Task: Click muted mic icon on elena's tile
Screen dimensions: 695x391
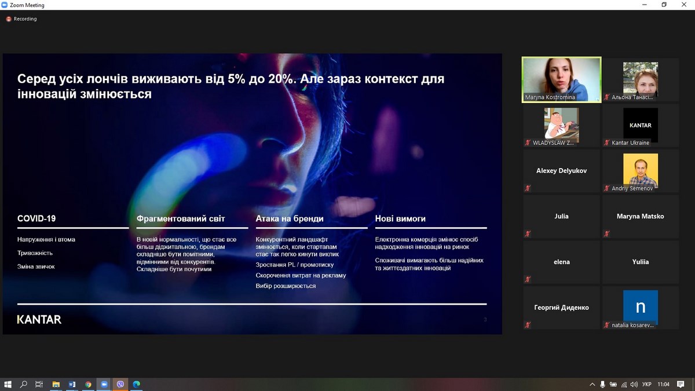Action: pyautogui.click(x=528, y=279)
